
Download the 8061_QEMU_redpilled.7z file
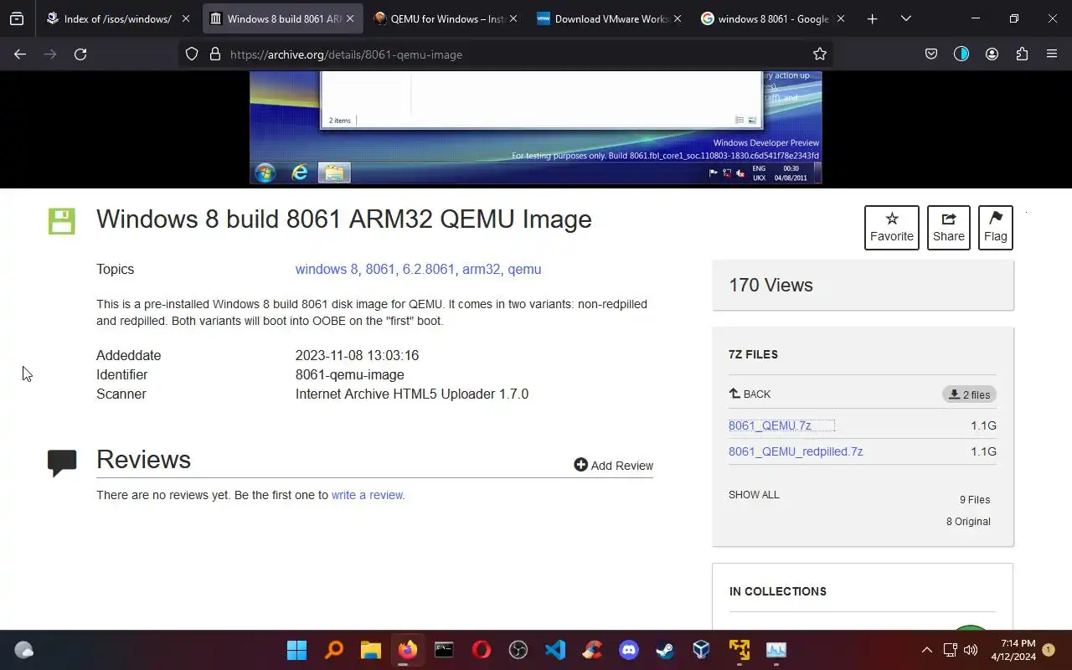pyautogui.click(x=796, y=451)
